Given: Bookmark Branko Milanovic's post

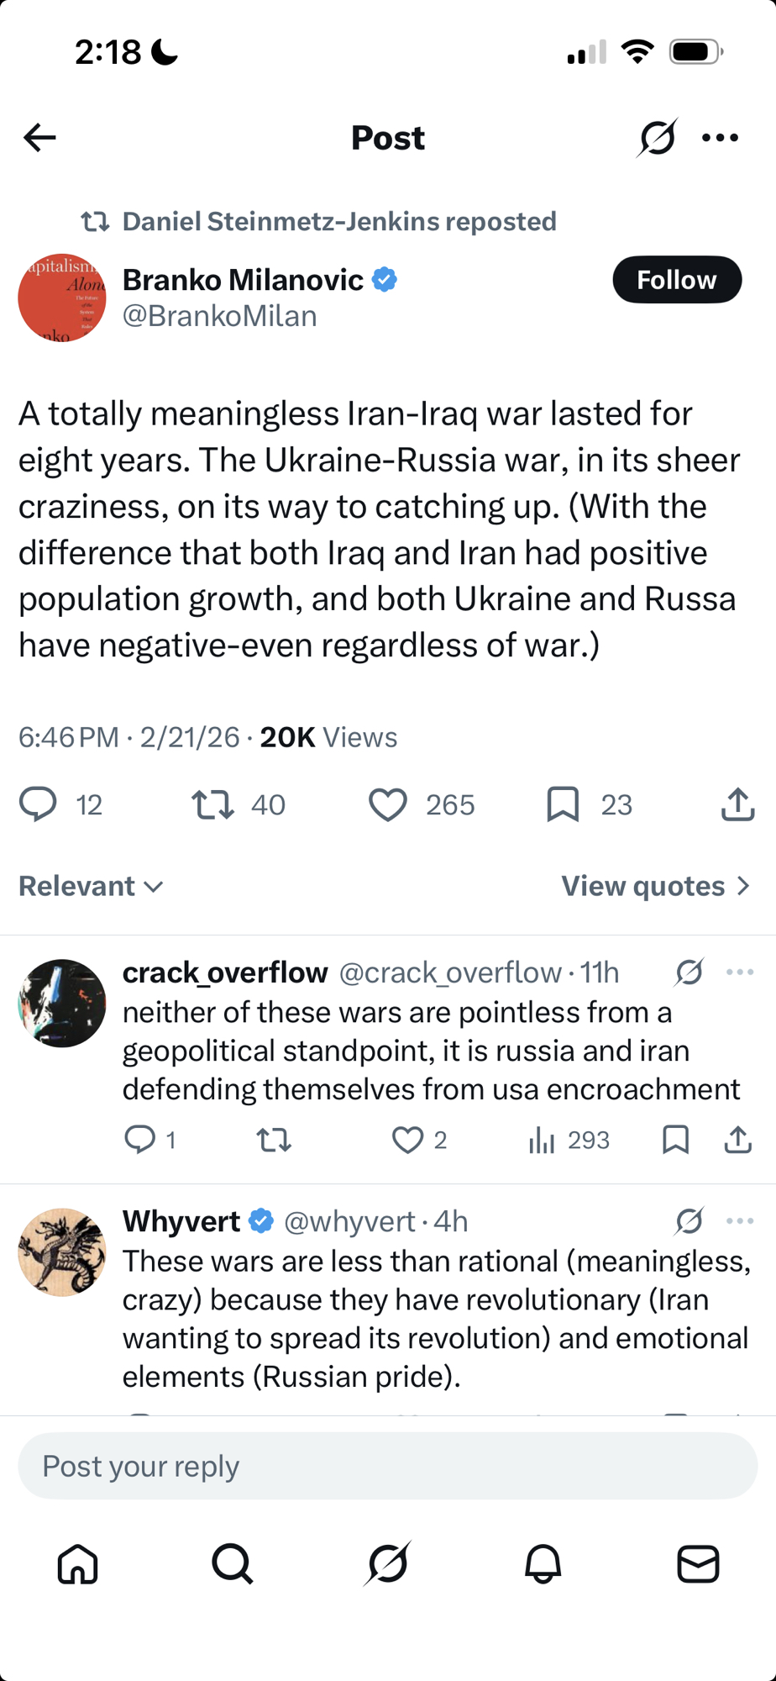Looking at the screenshot, I should tap(563, 804).
